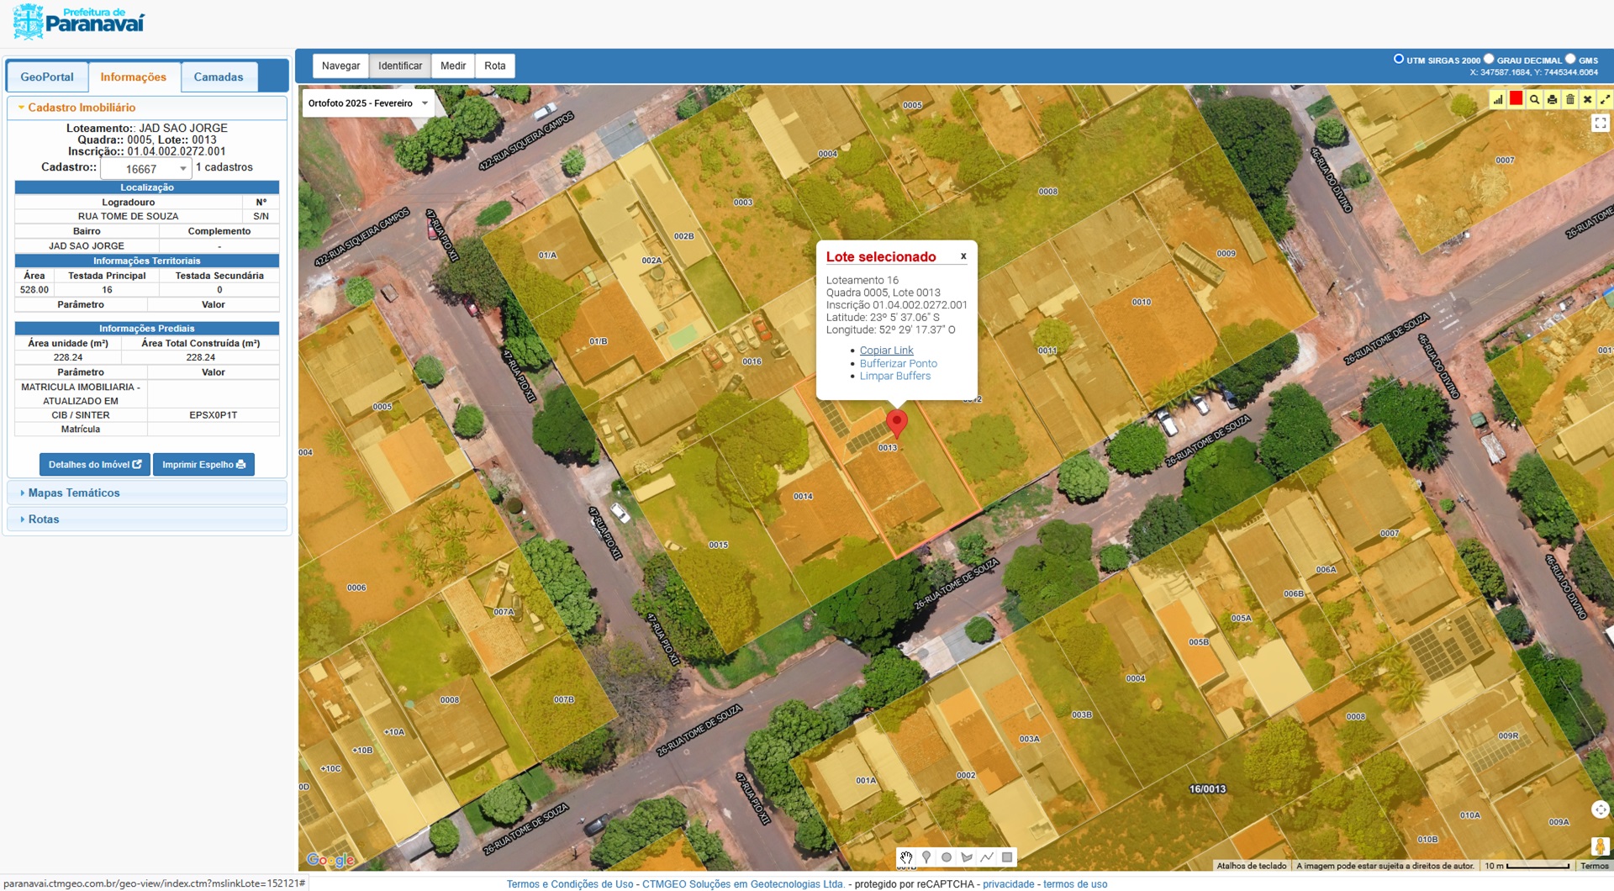Screen dimensions: 1614x891
Task: Click the Prefeitura de Paranavaí logo
Action: pos(79,22)
